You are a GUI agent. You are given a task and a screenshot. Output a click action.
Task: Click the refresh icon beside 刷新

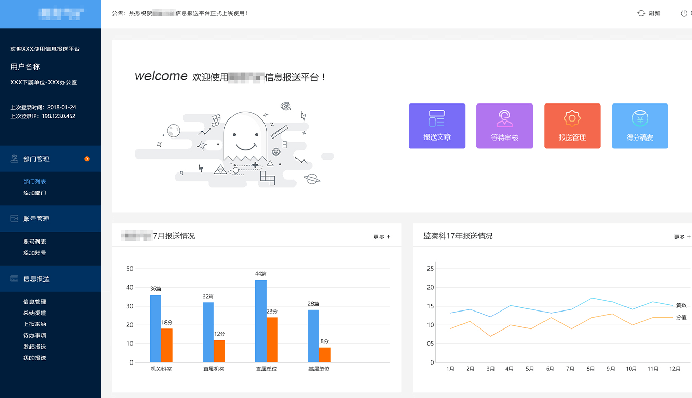coord(641,13)
